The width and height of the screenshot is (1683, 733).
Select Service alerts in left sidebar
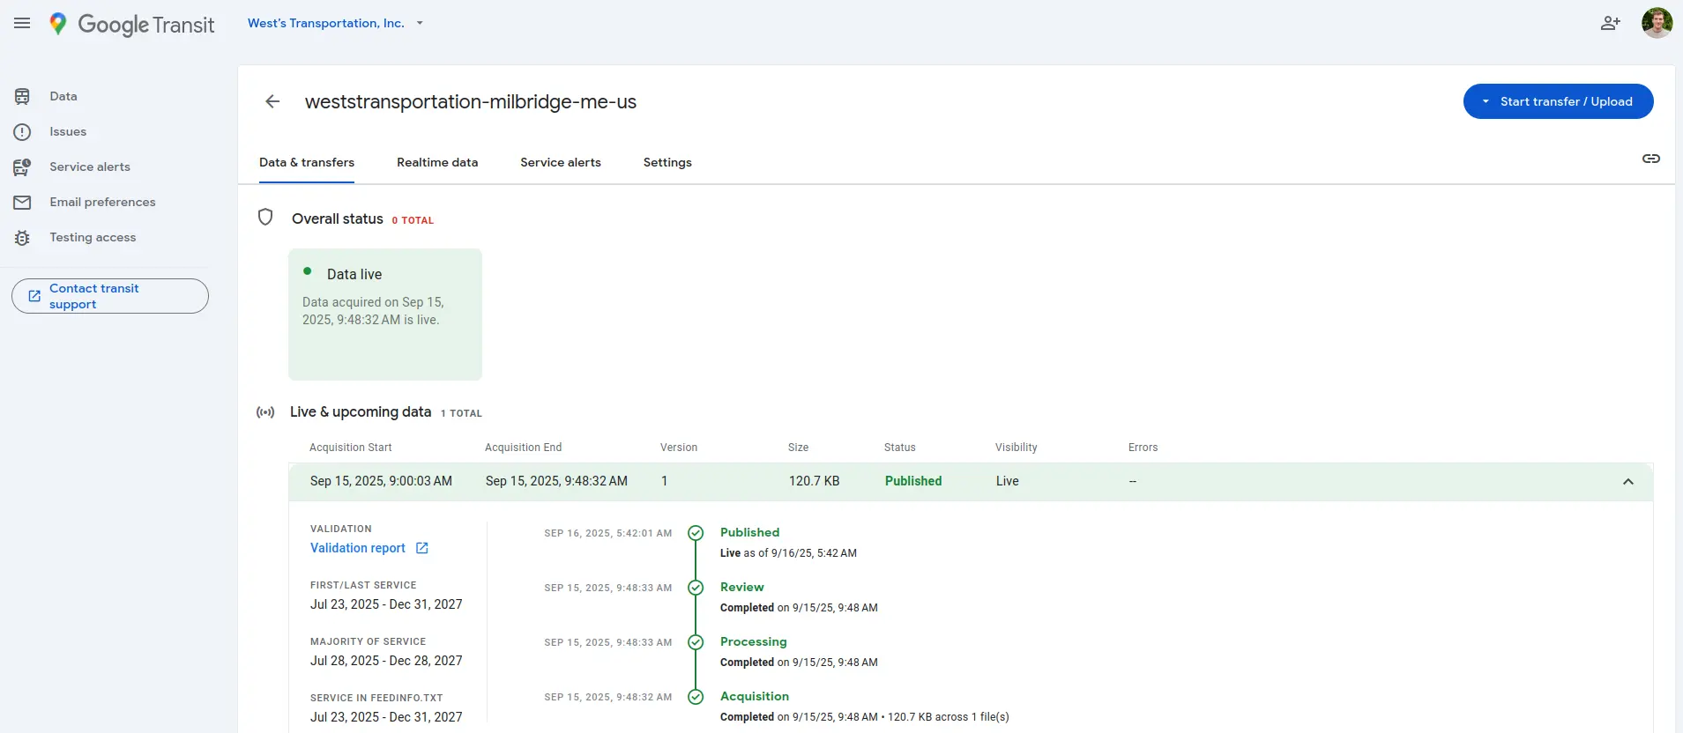pyautogui.click(x=89, y=167)
